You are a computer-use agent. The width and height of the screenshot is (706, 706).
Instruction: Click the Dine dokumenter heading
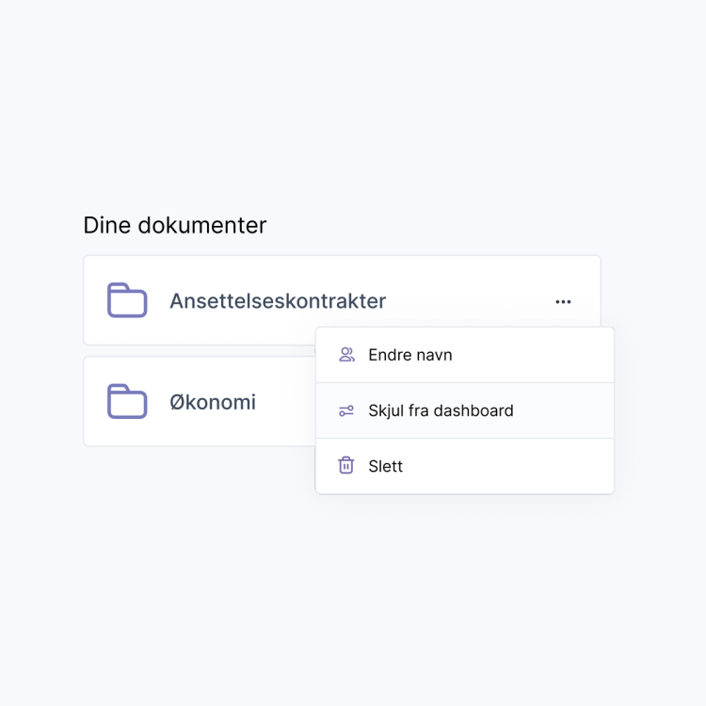point(175,226)
